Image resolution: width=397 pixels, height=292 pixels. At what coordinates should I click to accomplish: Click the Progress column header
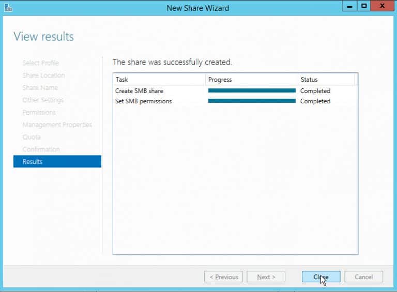click(251, 80)
